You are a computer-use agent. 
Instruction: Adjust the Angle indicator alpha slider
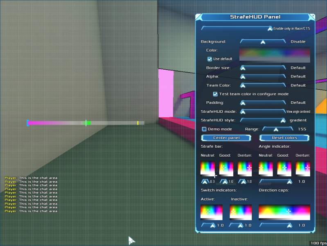point(276,181)
